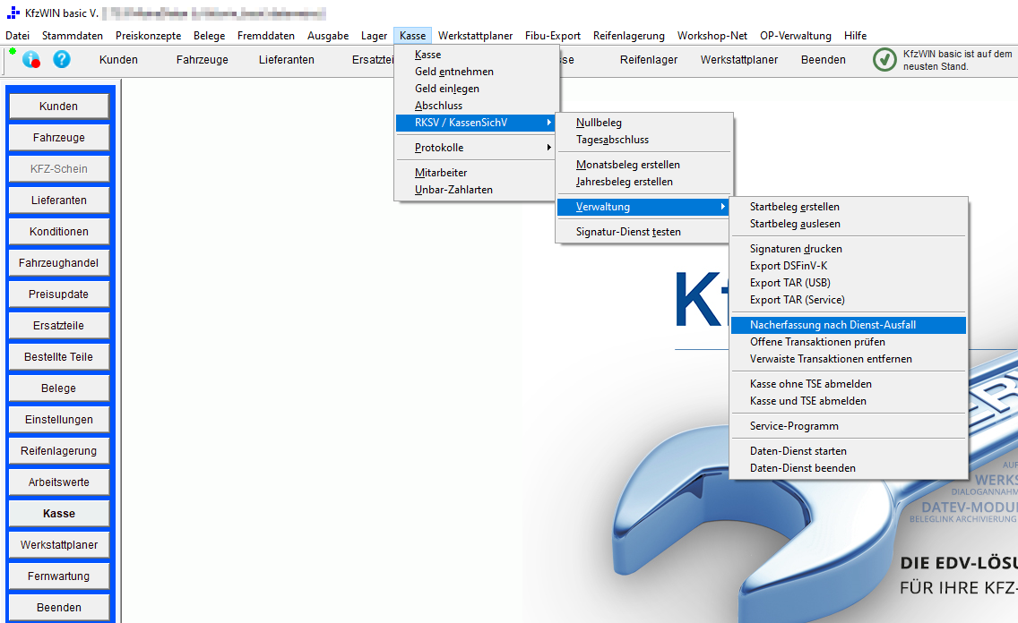Choose Geld einlegen from the menu
This screenshot has height=623, width=1018.
[476, 88]
